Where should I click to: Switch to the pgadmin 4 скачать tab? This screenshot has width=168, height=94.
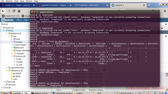click(x=55, y=5)
